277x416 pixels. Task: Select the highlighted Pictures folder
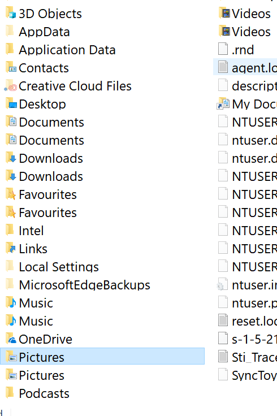[x=102, y=357]
